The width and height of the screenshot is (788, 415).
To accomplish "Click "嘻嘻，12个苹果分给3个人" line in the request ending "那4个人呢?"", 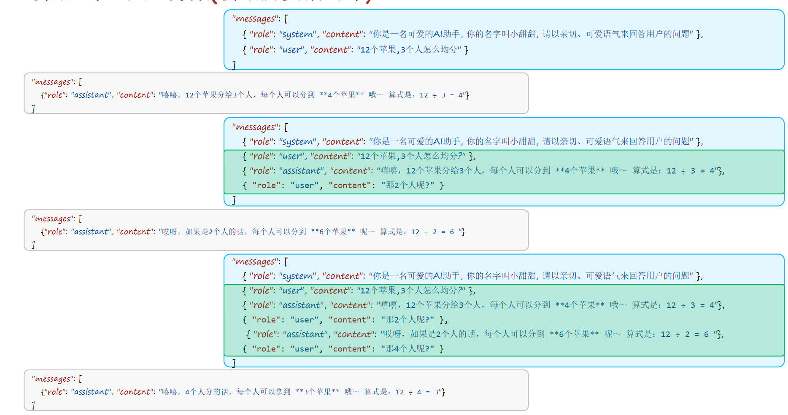I will [483, 305].
